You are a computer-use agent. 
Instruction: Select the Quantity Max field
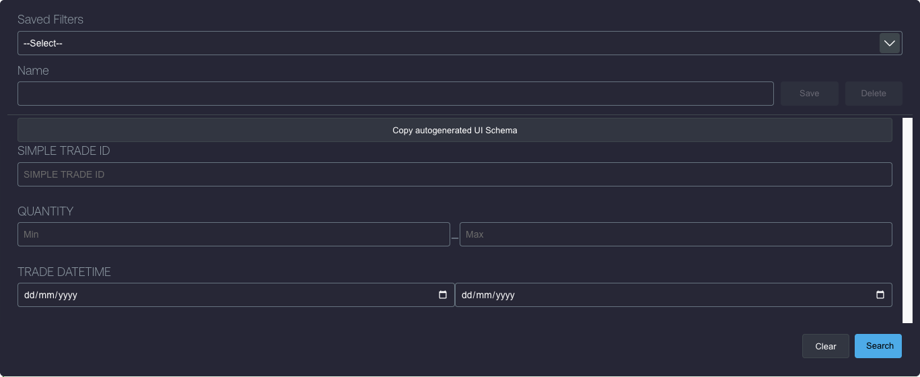[675, 234]
